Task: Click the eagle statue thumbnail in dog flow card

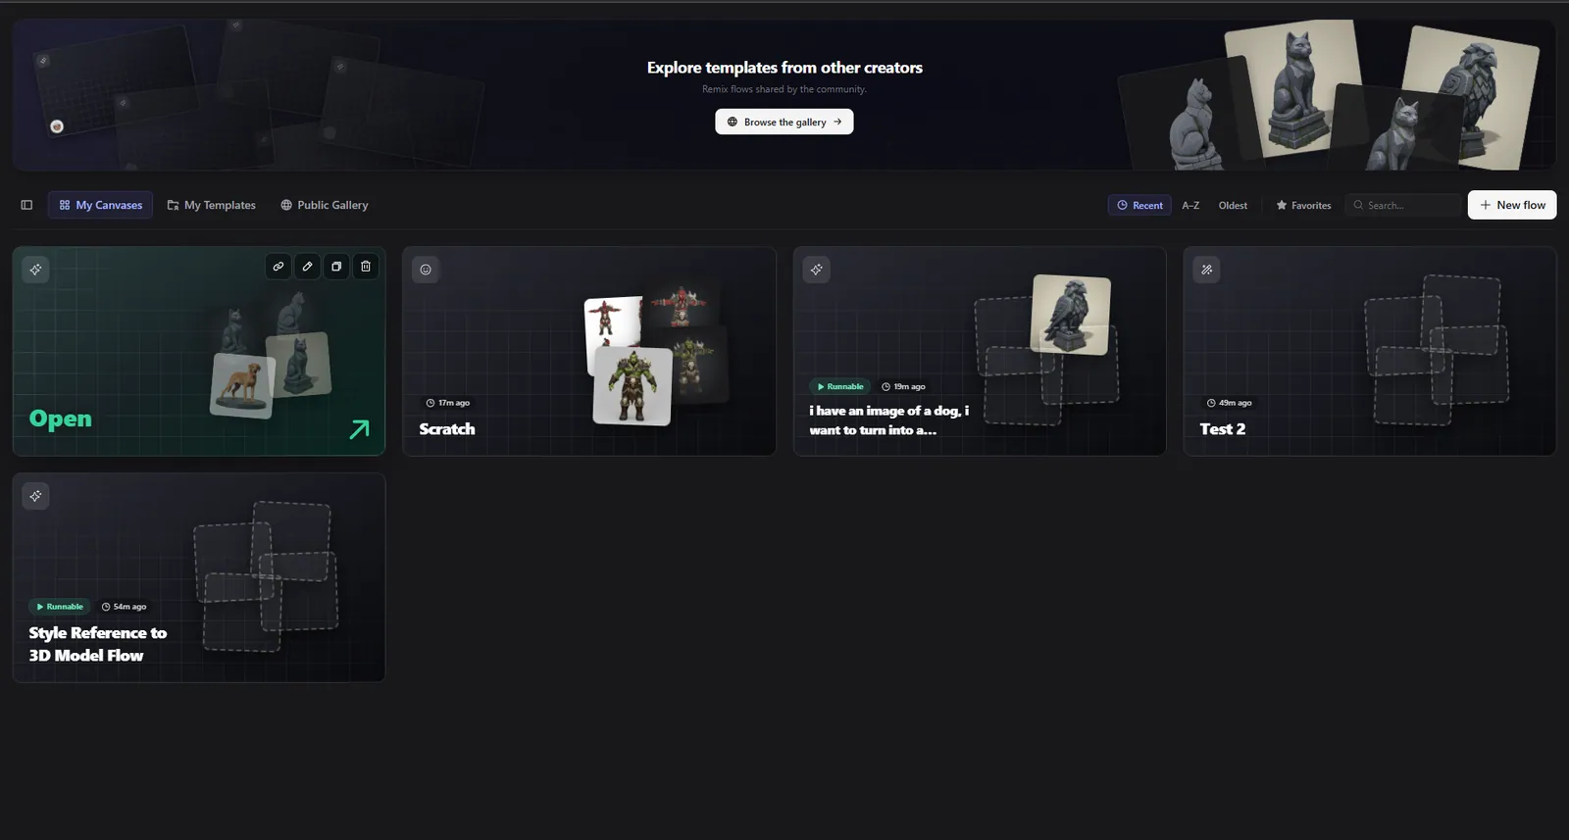Action: pos(1071,315)
